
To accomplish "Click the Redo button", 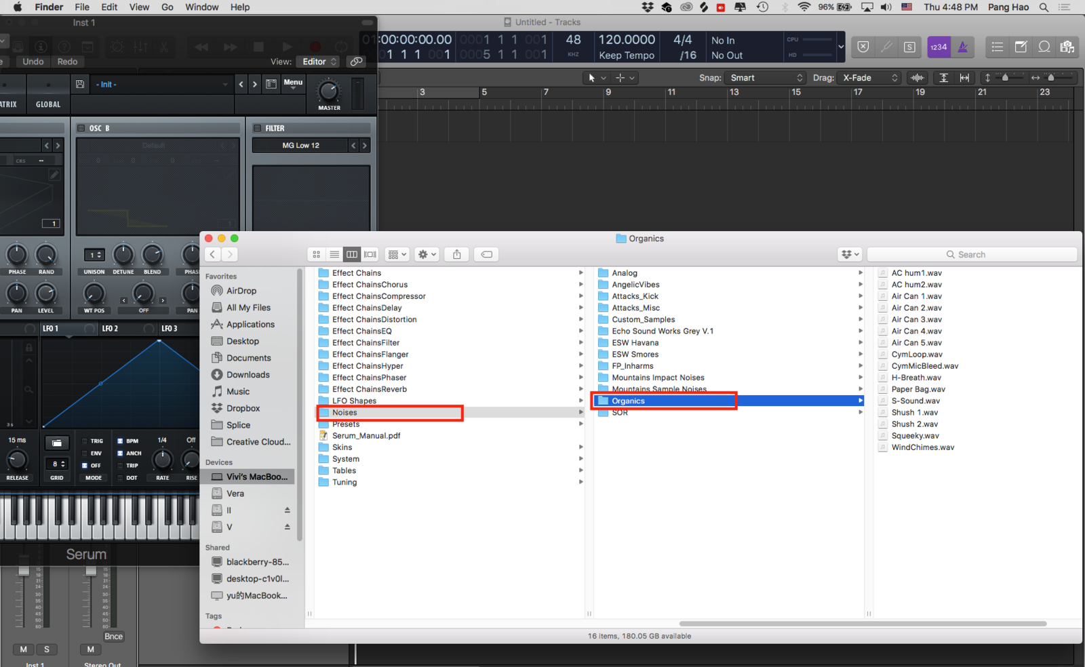I will click(x=67, y=62).
